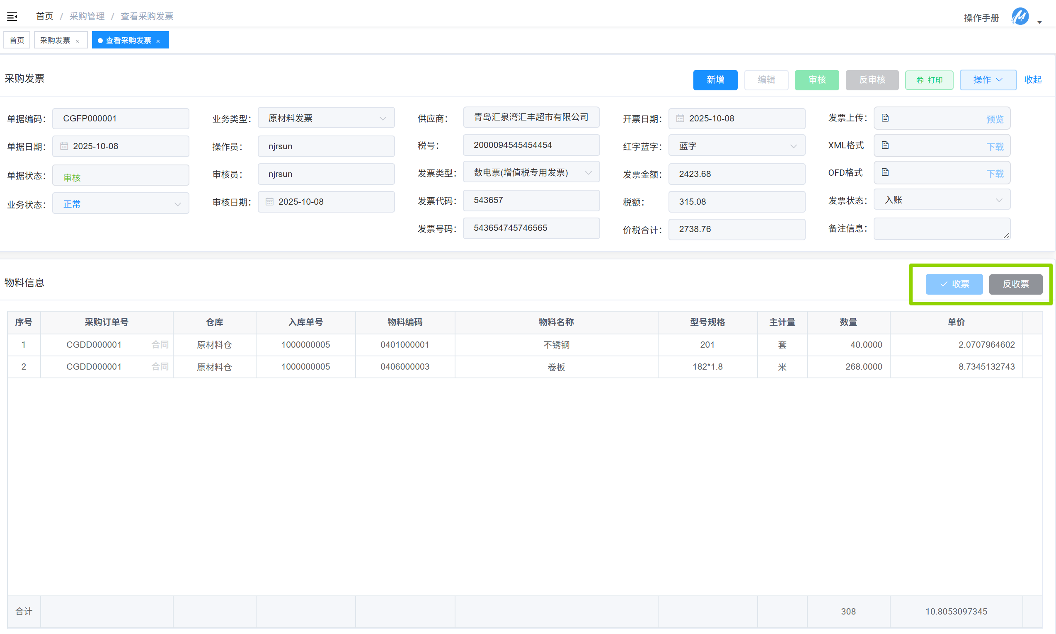Click the highlighted 收票 button
This screenshot has width=1056, height=634.
954,284
